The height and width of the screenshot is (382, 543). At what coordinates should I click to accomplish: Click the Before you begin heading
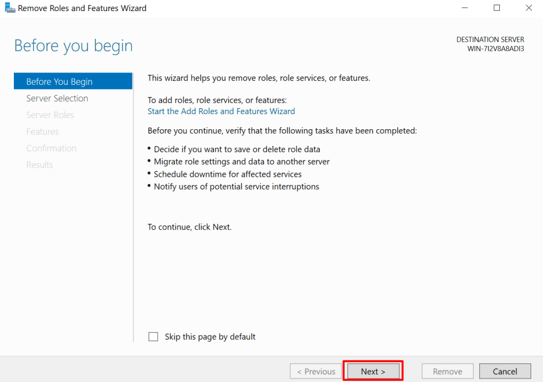(x=73, y=45)
